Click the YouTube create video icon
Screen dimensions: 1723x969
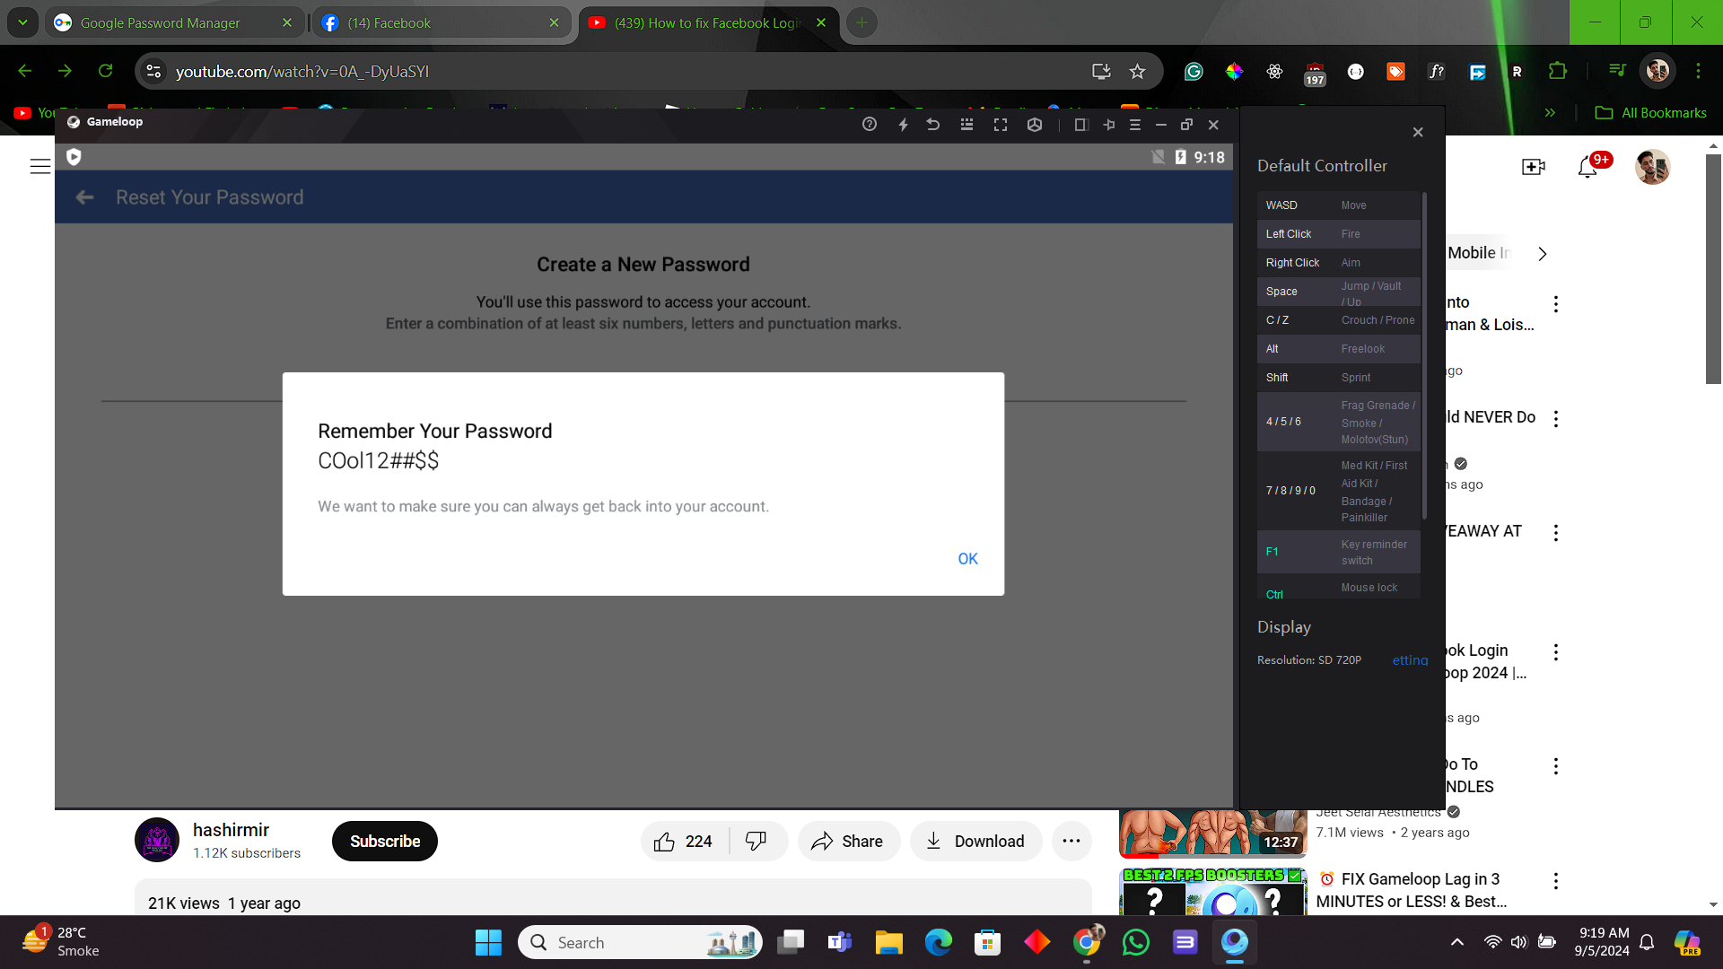click(x=1533, y=167)
